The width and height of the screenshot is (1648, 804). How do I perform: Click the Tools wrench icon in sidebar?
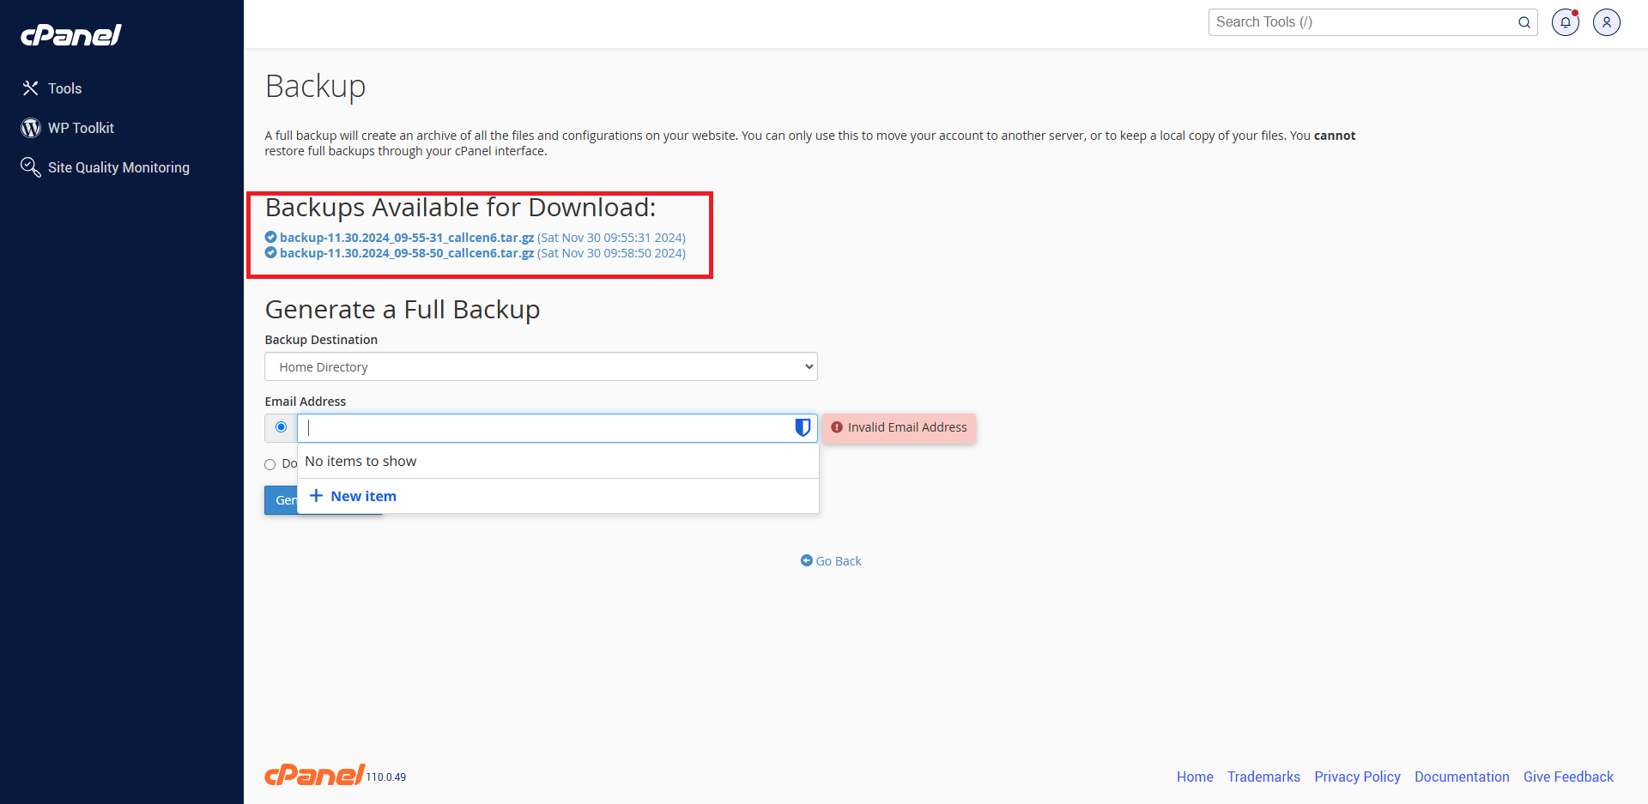[x=31, y=88]
